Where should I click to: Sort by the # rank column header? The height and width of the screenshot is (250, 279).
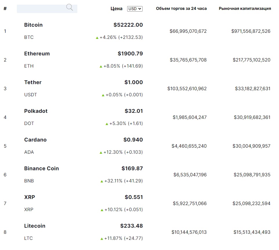tap(5, 8)
